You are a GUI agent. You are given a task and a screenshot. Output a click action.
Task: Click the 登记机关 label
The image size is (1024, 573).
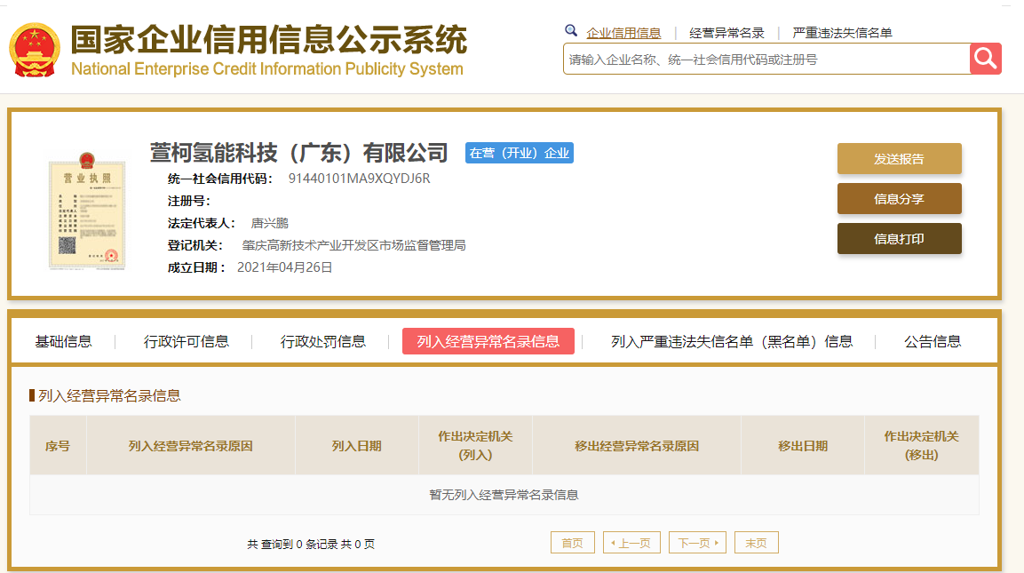click(195, 246)
